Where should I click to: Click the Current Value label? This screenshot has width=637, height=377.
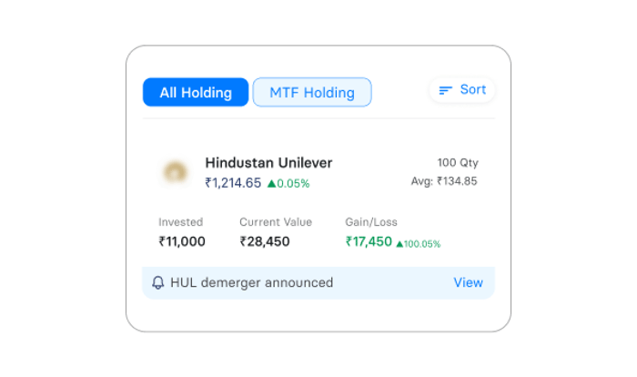point(276,222)
